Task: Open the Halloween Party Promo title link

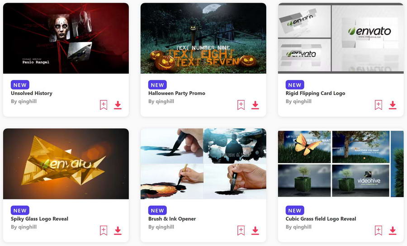Action: pyautogui.click(x=176, y=93)
